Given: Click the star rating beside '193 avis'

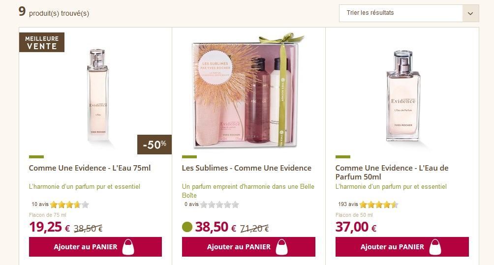Looking at the screenshot, I should tap(379, 205).
